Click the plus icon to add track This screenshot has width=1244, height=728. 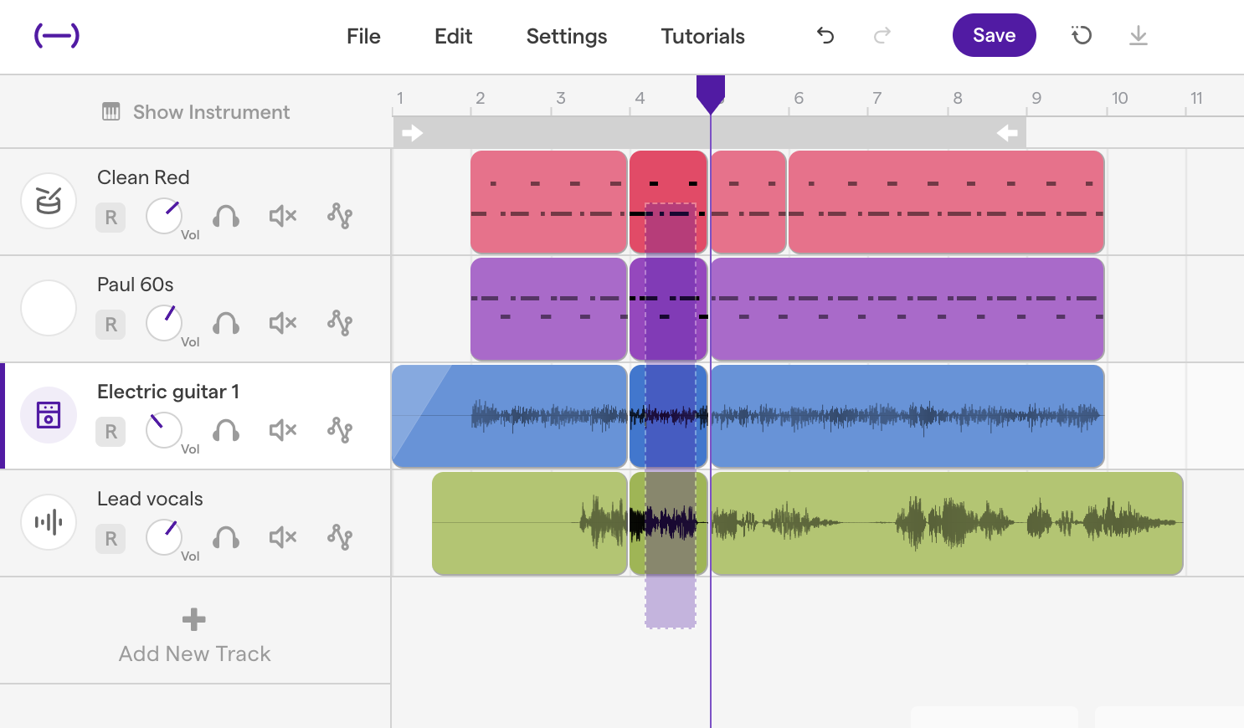click(194, 619)
